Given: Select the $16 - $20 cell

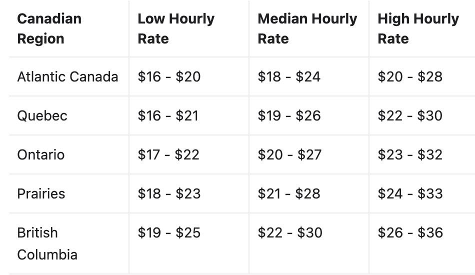Looking at the screenshot, I should (x=169, y=77).
